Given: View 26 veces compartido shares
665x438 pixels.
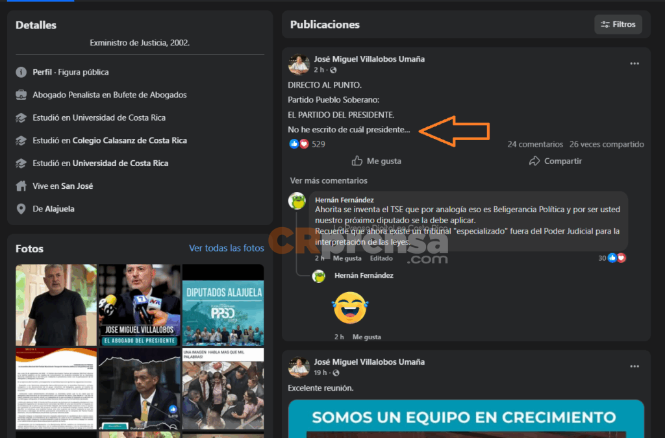Looking at the screenshot, I should tap(607, 144).
